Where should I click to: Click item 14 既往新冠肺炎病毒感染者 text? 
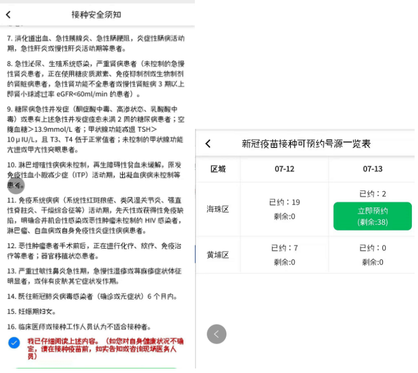[x=92, y=296]
